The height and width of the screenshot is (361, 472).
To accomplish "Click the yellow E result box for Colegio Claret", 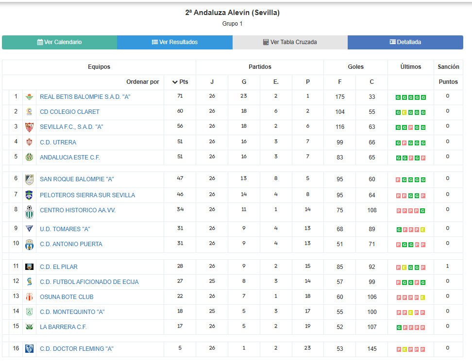I will 405,112.
